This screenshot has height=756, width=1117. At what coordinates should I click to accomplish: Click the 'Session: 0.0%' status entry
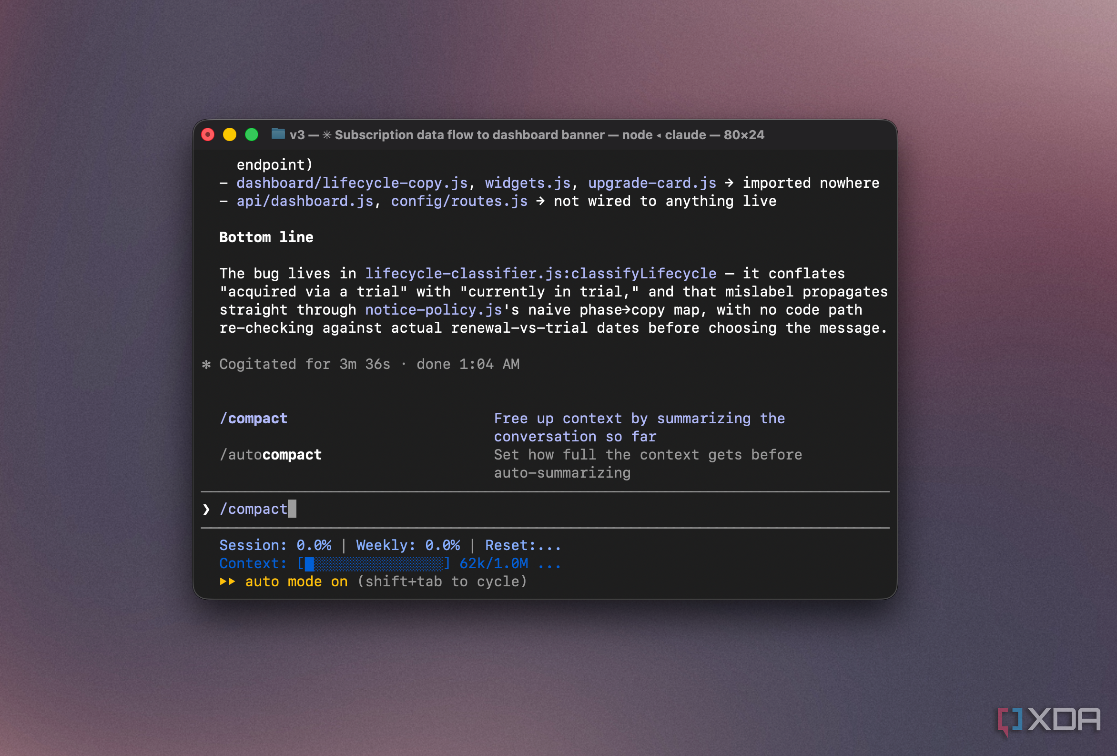click(275, 545)
